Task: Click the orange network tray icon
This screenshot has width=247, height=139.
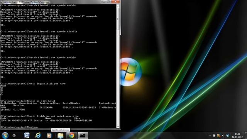Action: [219, 136]
